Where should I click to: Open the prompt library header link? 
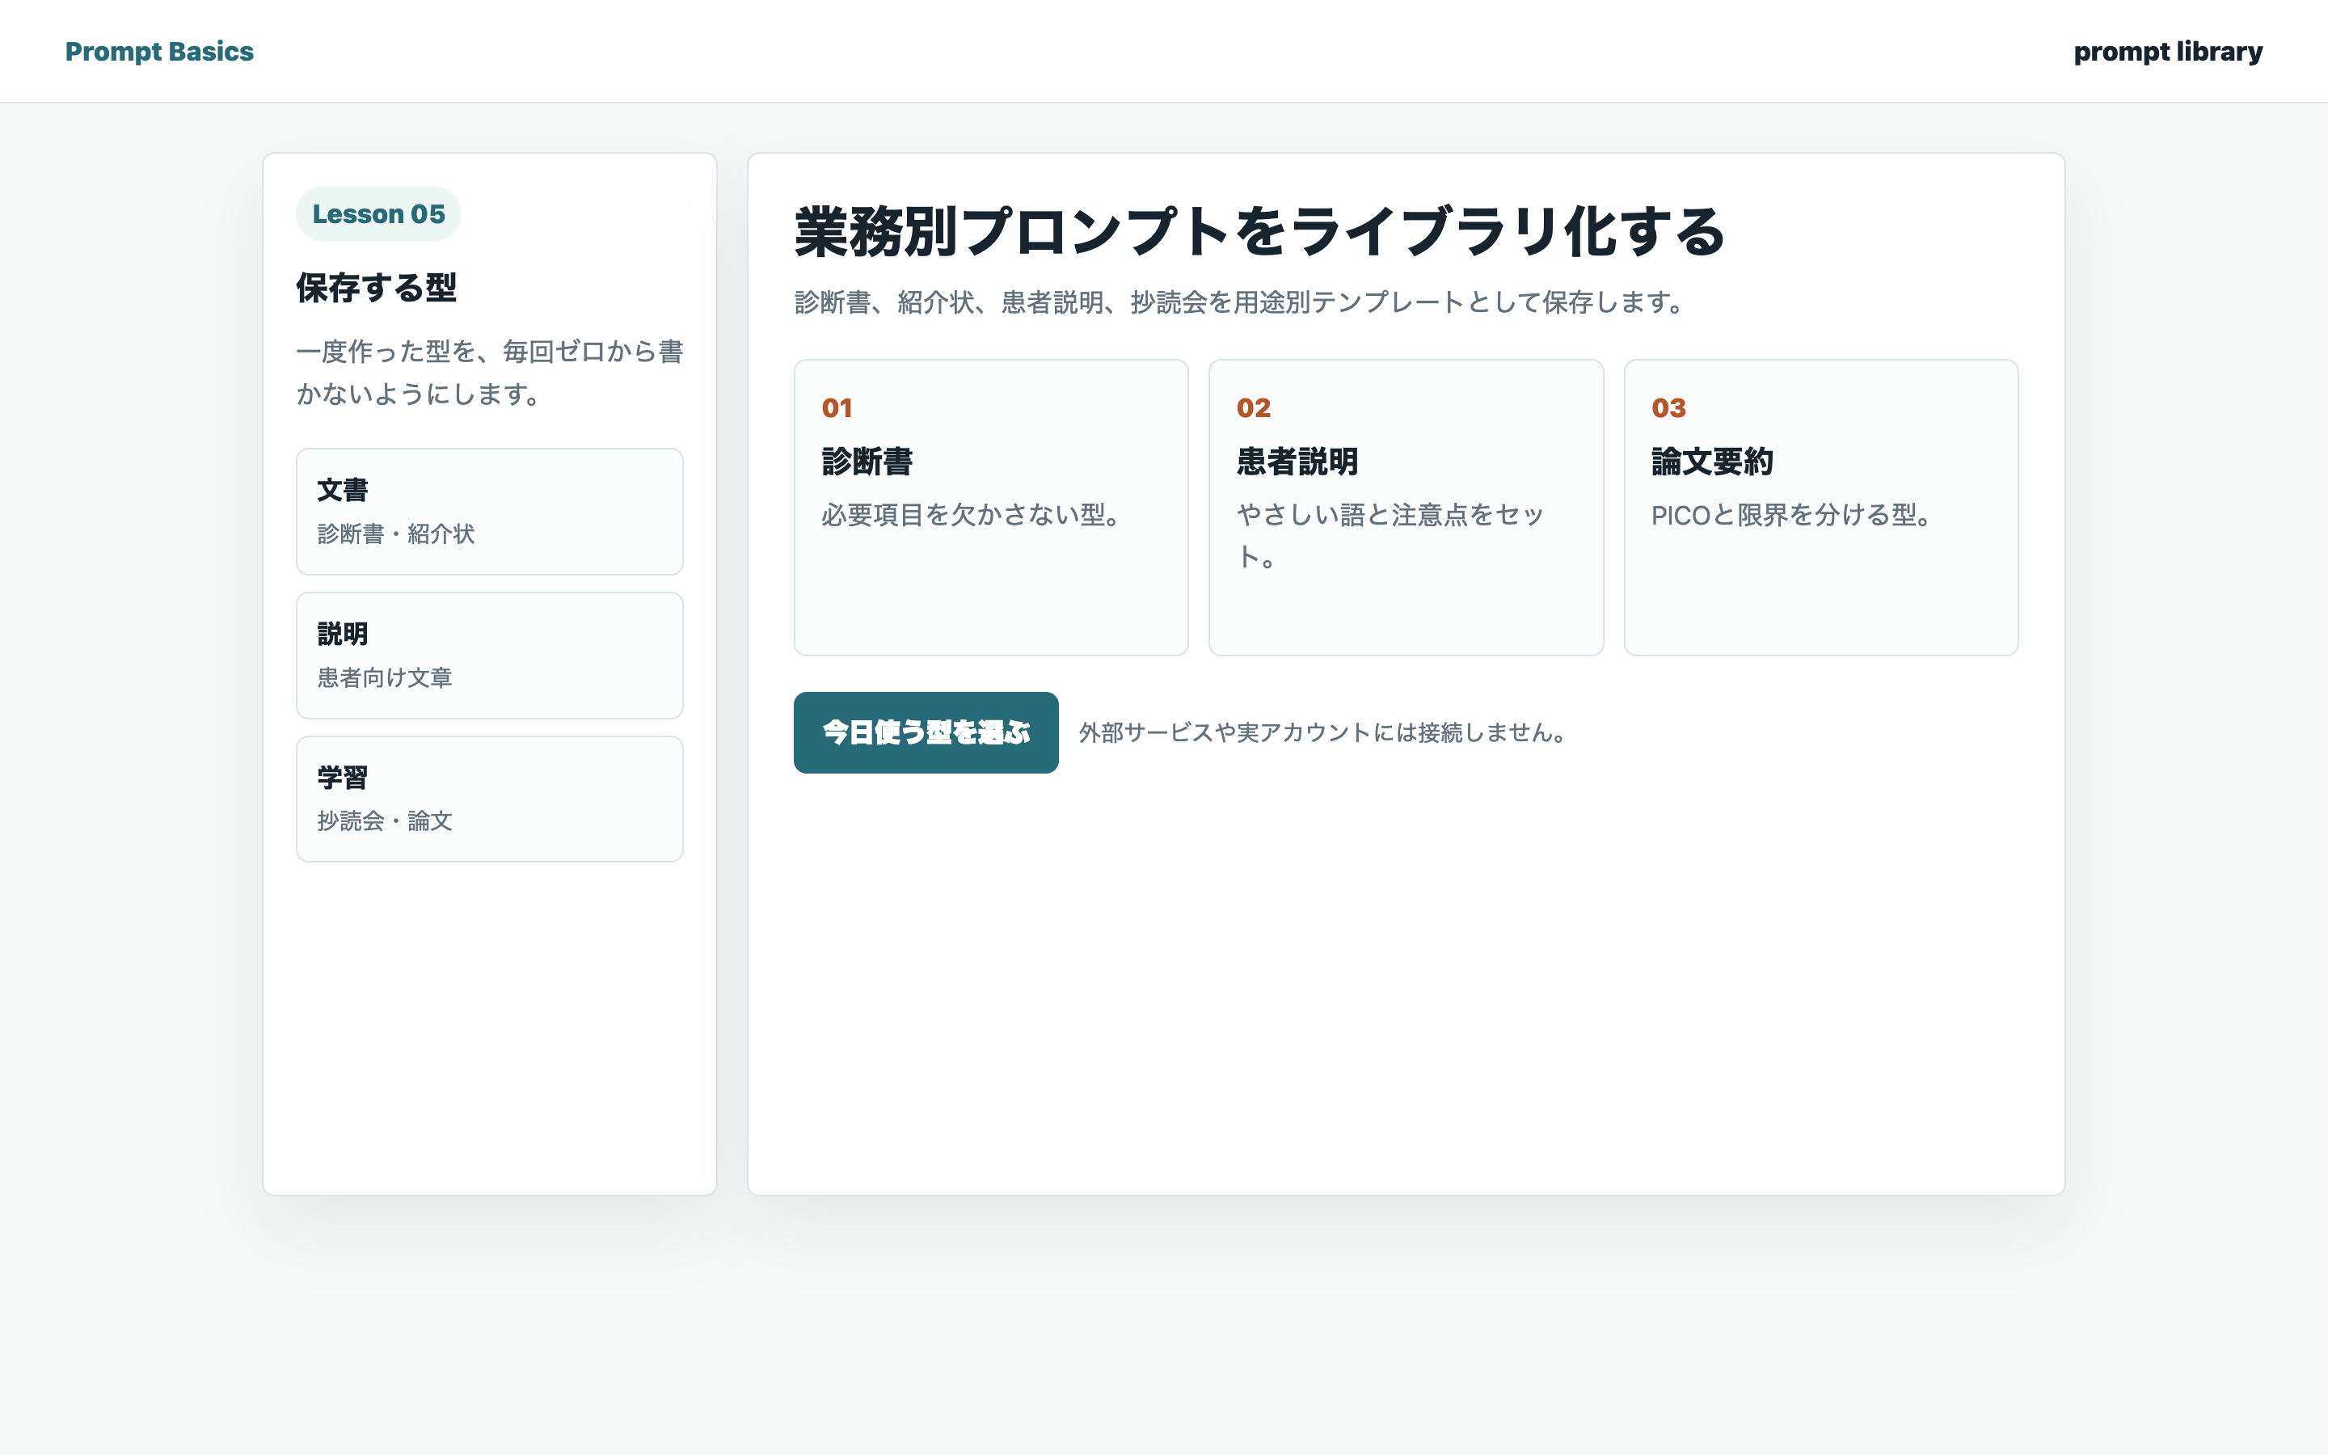(x=2167, y=51)
